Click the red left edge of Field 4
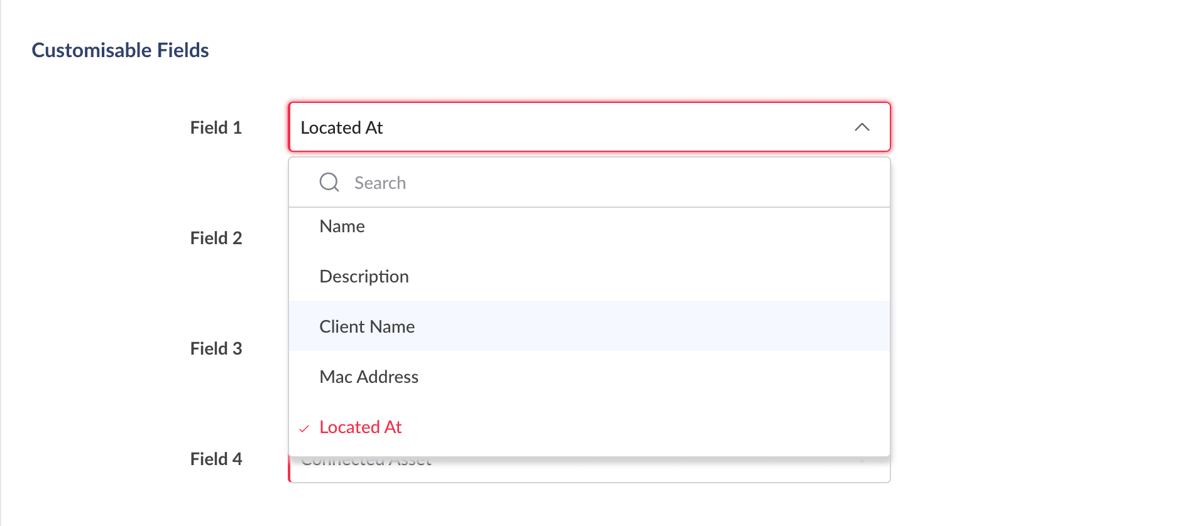Viewport: 1204px width, 526px height. 290,470
